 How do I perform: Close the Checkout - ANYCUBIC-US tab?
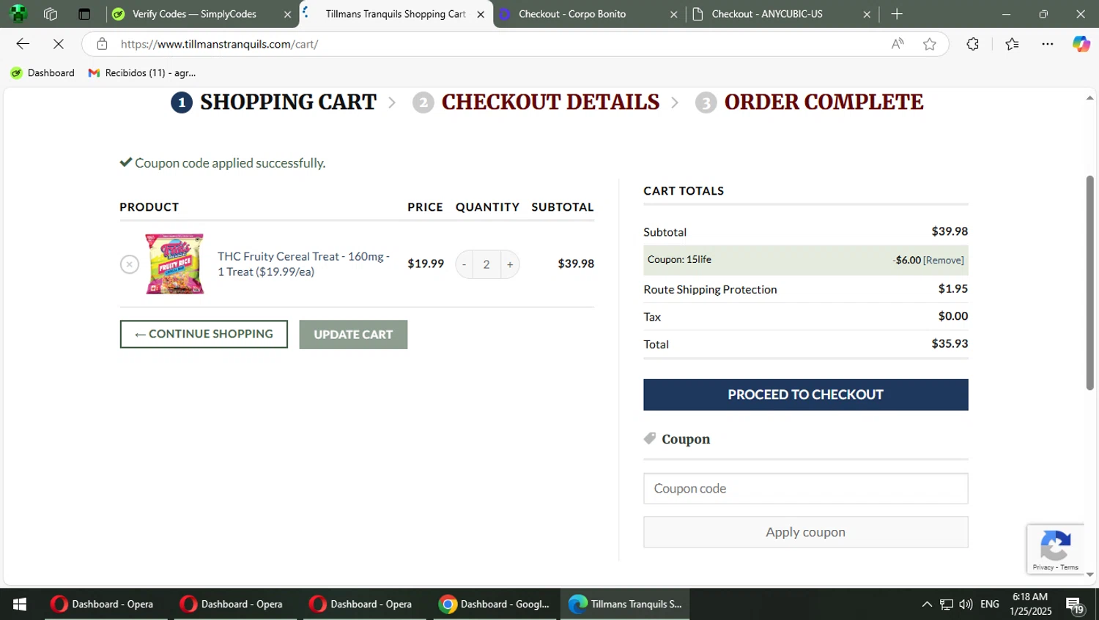[867, 14]
